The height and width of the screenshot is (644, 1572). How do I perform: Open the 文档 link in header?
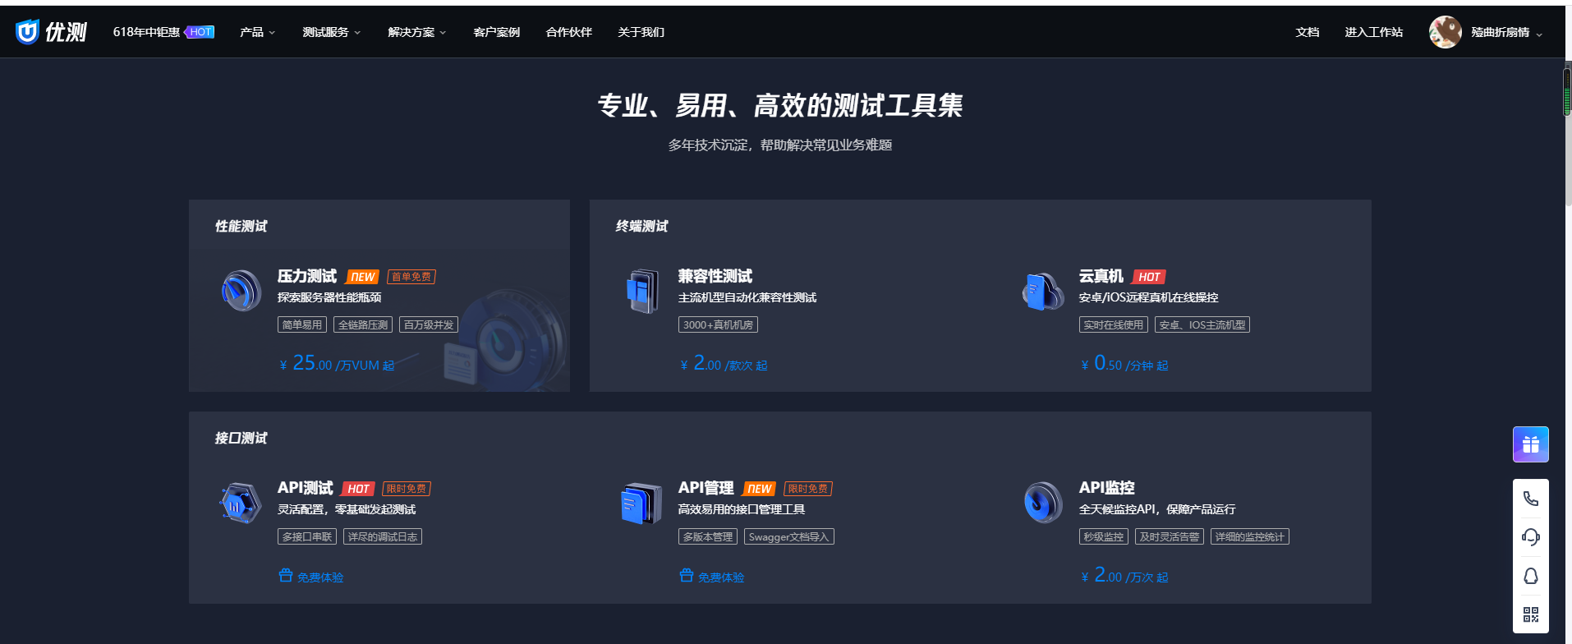(x=1308, y=32)
